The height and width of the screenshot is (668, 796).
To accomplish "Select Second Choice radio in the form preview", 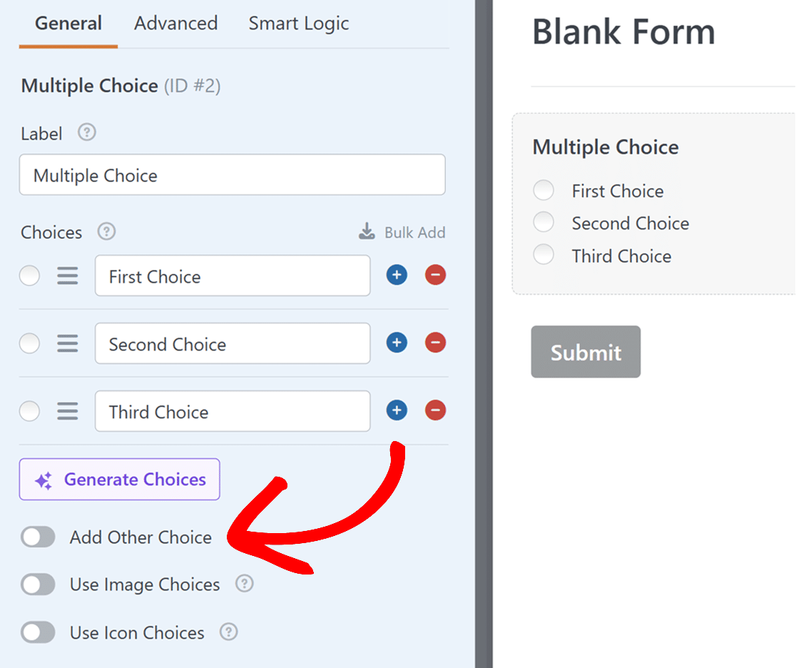I will 544,222.
